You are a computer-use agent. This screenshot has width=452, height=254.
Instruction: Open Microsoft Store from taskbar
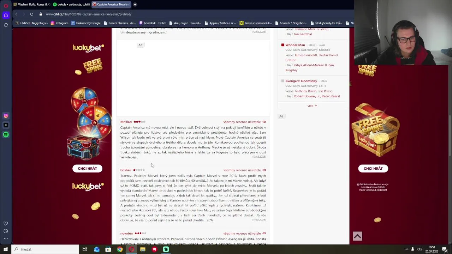pyautogui.click(x=108, y=249)
